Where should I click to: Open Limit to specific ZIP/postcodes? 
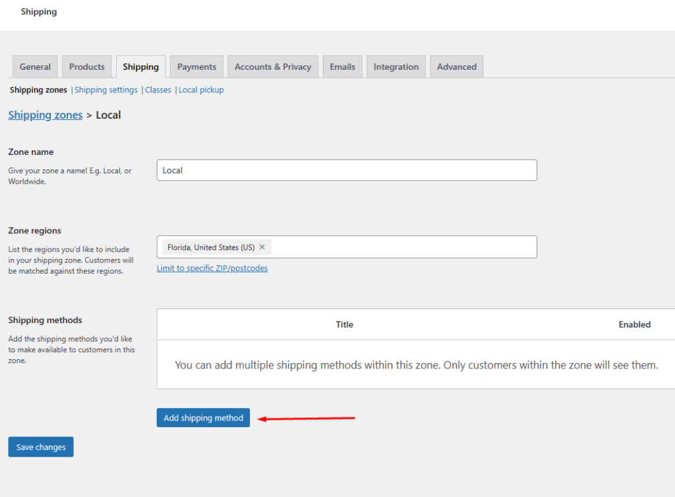click(212, 268)
